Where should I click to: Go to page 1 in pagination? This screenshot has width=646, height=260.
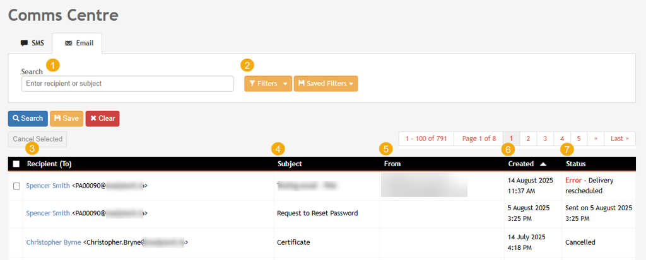[511, 138]
